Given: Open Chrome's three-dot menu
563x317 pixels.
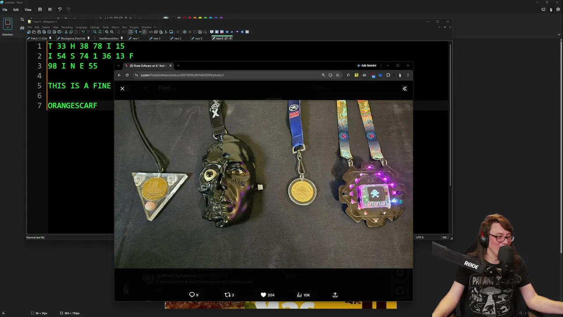Looking at the screenshot, I should [408, 75].
